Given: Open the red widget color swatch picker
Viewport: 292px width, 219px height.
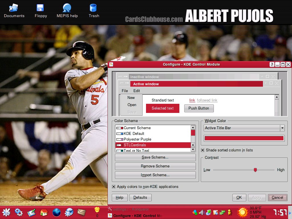Looking at the screenshot, I should coord(244,138).
